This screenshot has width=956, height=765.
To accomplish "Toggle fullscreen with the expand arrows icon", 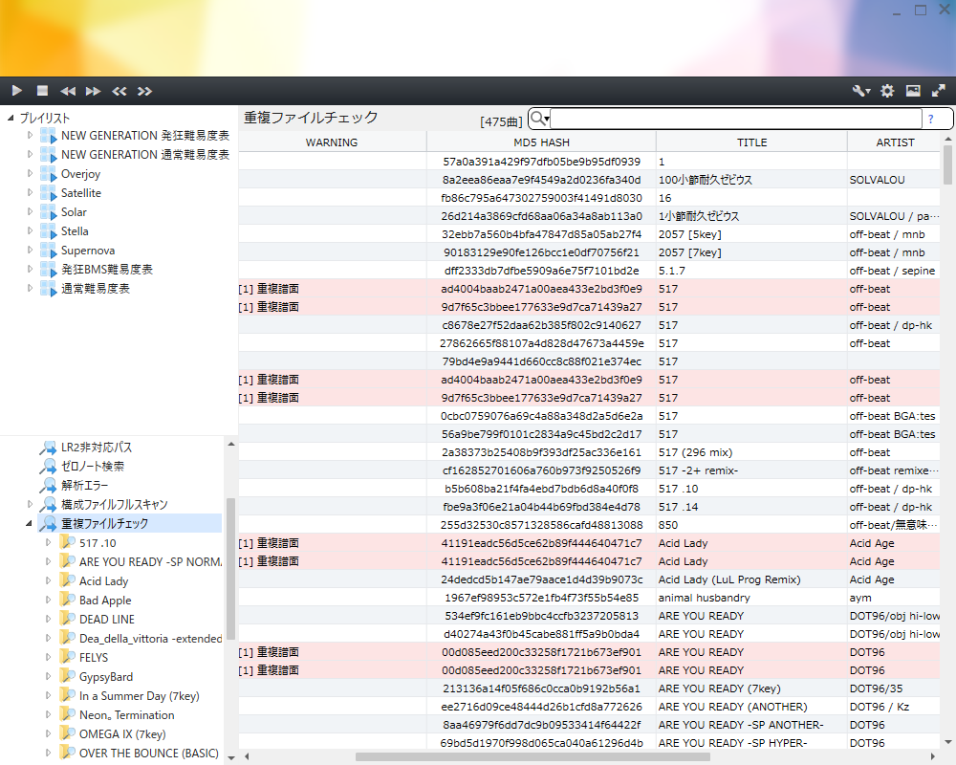I will 939,91.
